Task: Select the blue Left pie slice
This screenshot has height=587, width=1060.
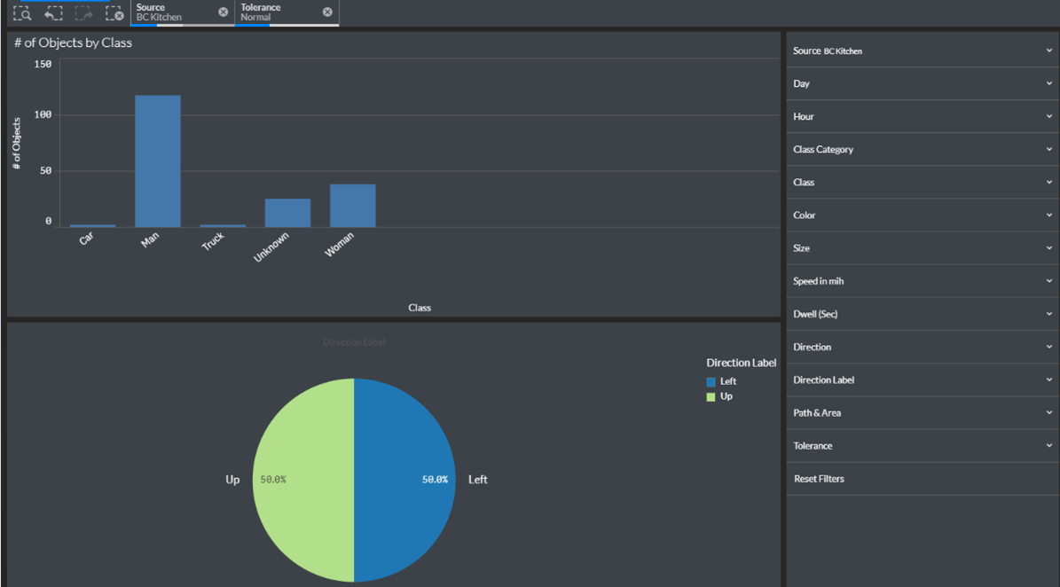Action: [404, 480]
